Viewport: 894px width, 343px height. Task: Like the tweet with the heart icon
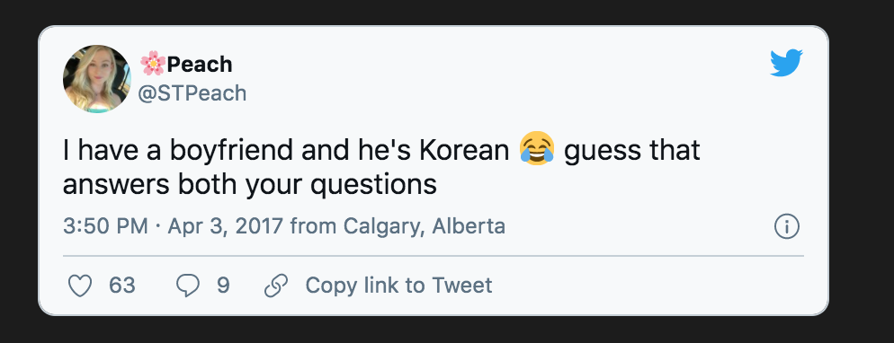pyautogui.click(x=80, y=286)
